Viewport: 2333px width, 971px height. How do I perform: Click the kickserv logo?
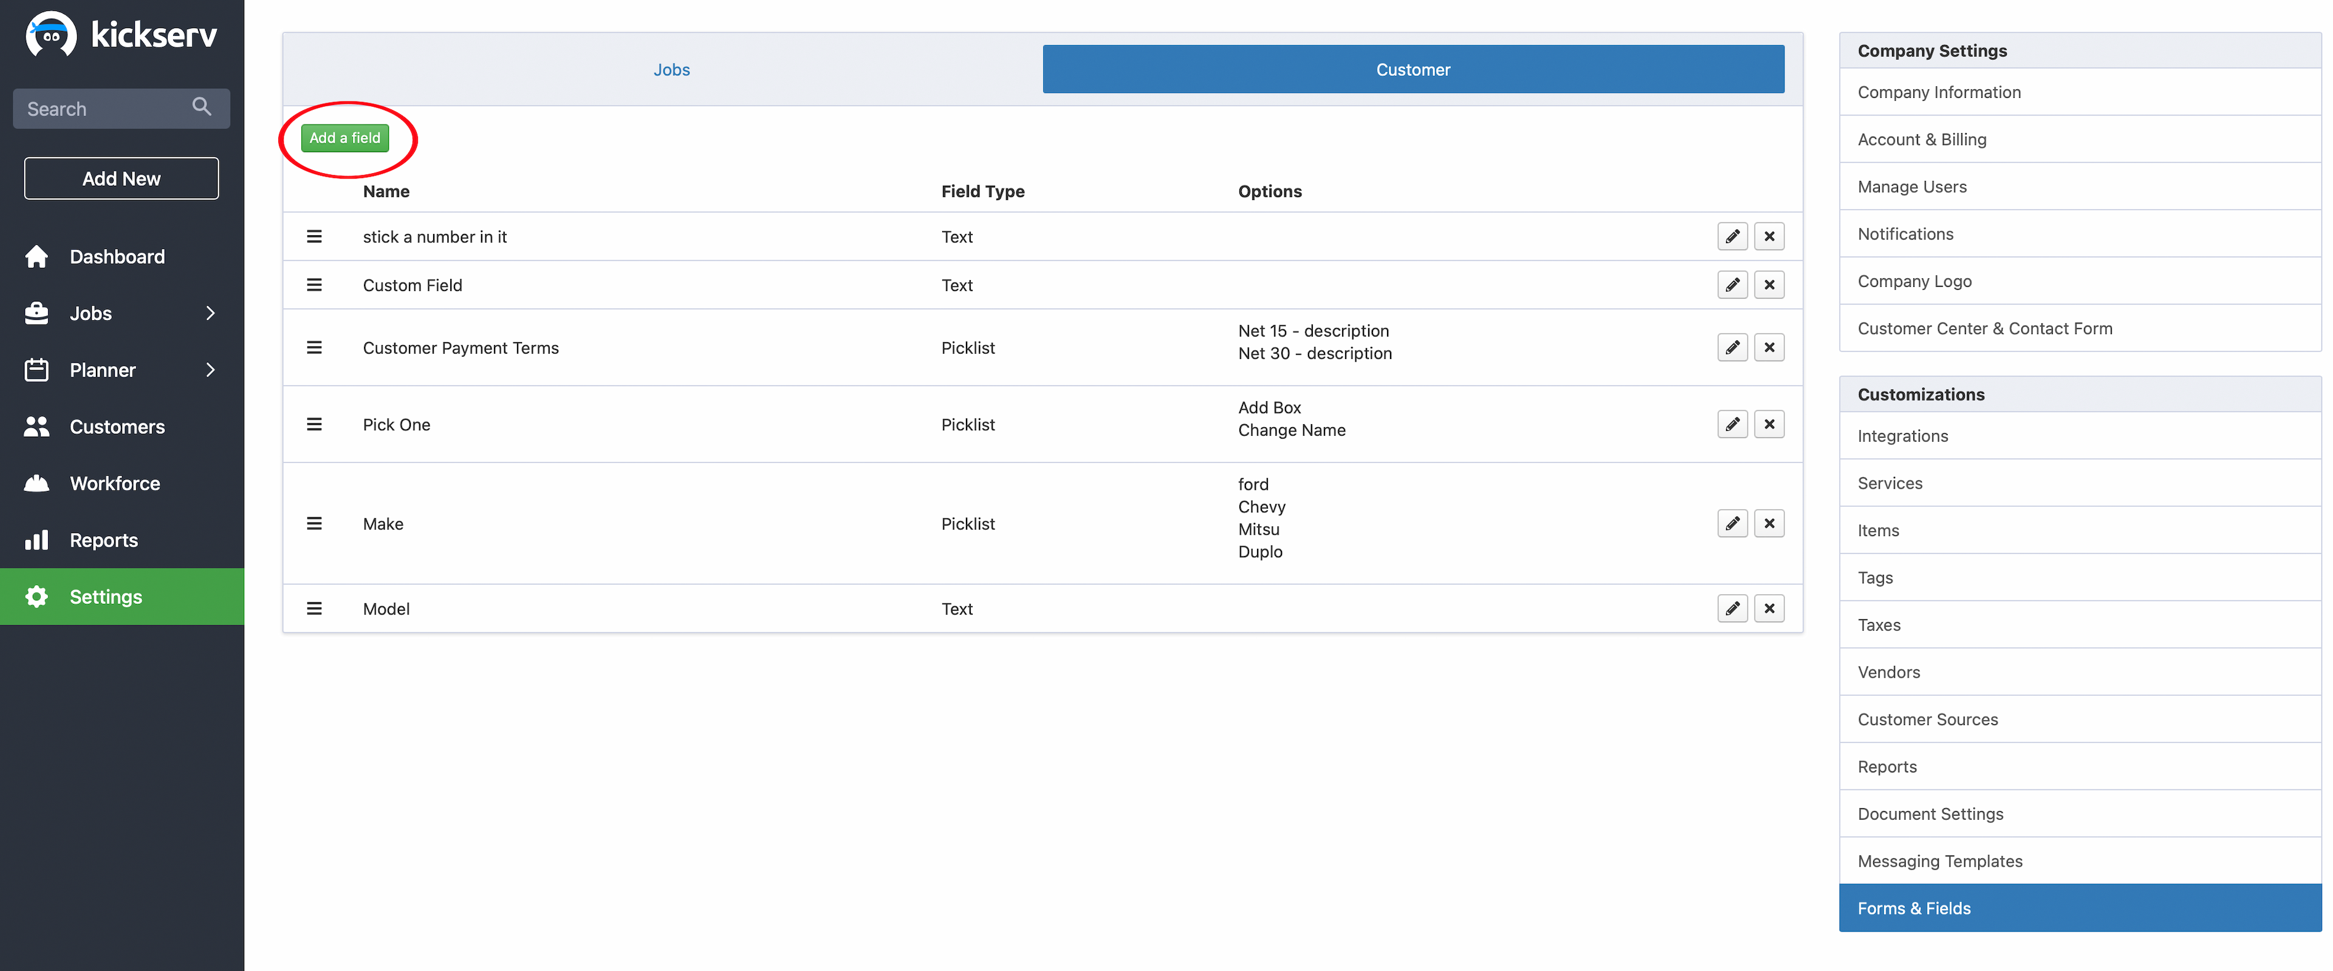pos(122,35)
